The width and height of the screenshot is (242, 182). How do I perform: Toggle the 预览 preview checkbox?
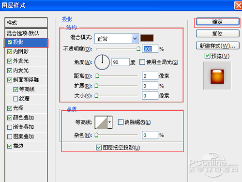(207, 56)
